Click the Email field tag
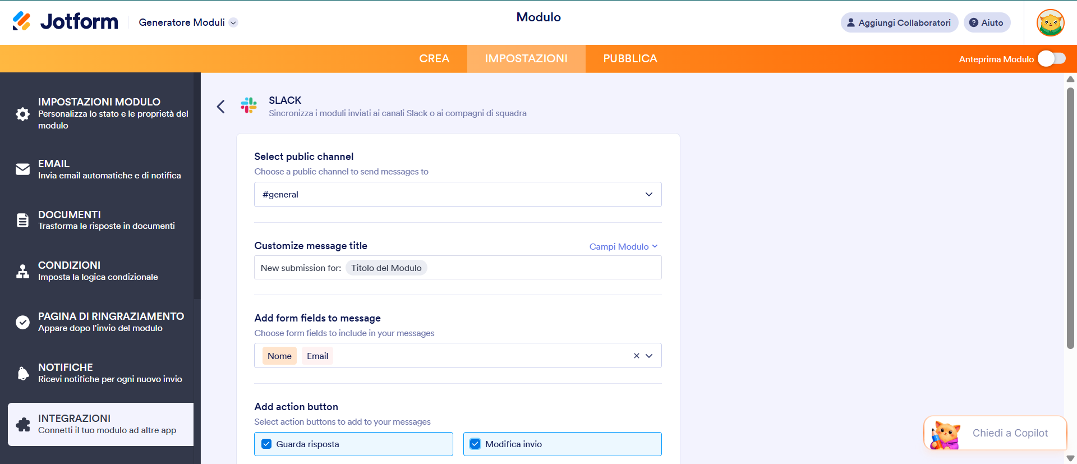Viewport: 1077px width, 464px height. 317,356
